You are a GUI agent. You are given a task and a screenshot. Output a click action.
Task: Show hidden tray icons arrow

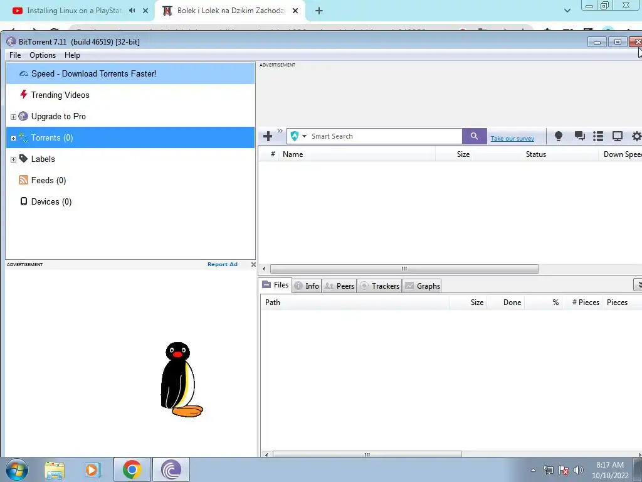coord(533,470)
